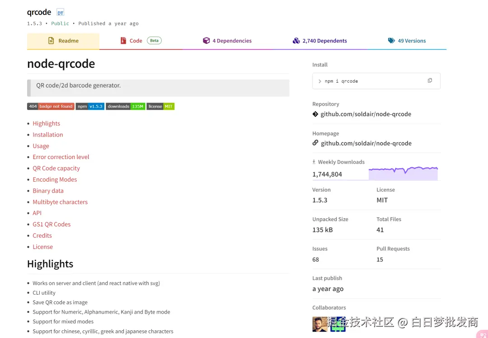Click the DT TypeScript types badge
Screen dimensions: 488x338
click(60, 13)
